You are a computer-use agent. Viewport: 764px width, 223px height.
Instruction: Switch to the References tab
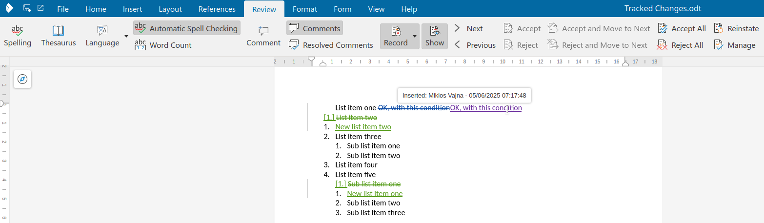pyautogui.click(x=217, y=9)
